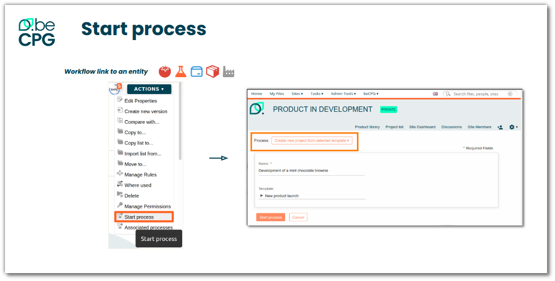The height and width of the screenshot is (281, 555).
Task: Click the folder icon beside Copy list to...
Action: pos(120,142)
